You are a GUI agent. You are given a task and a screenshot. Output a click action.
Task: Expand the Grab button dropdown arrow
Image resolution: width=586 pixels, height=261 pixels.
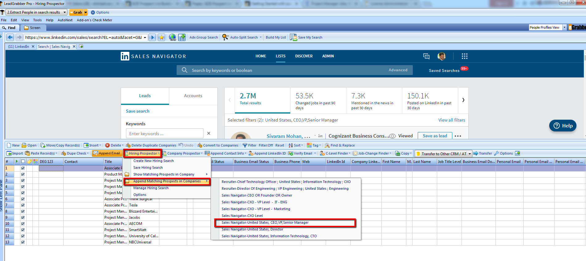(86, 12)
